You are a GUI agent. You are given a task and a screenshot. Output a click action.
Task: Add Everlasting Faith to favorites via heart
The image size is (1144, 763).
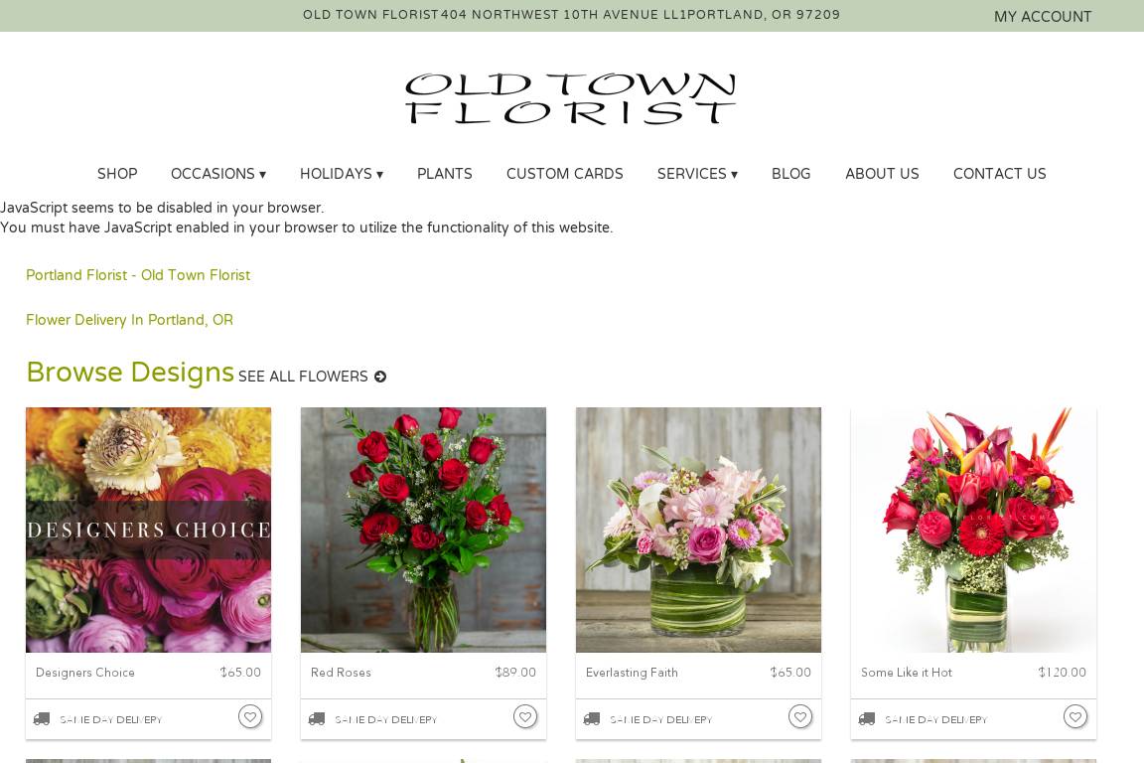click(799, 717)
